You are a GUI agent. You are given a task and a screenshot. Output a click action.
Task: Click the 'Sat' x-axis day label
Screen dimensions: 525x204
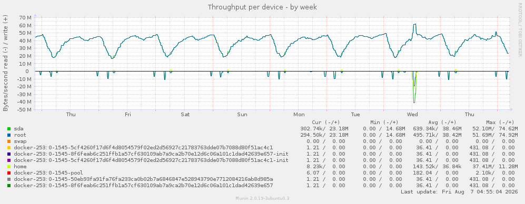185,115
